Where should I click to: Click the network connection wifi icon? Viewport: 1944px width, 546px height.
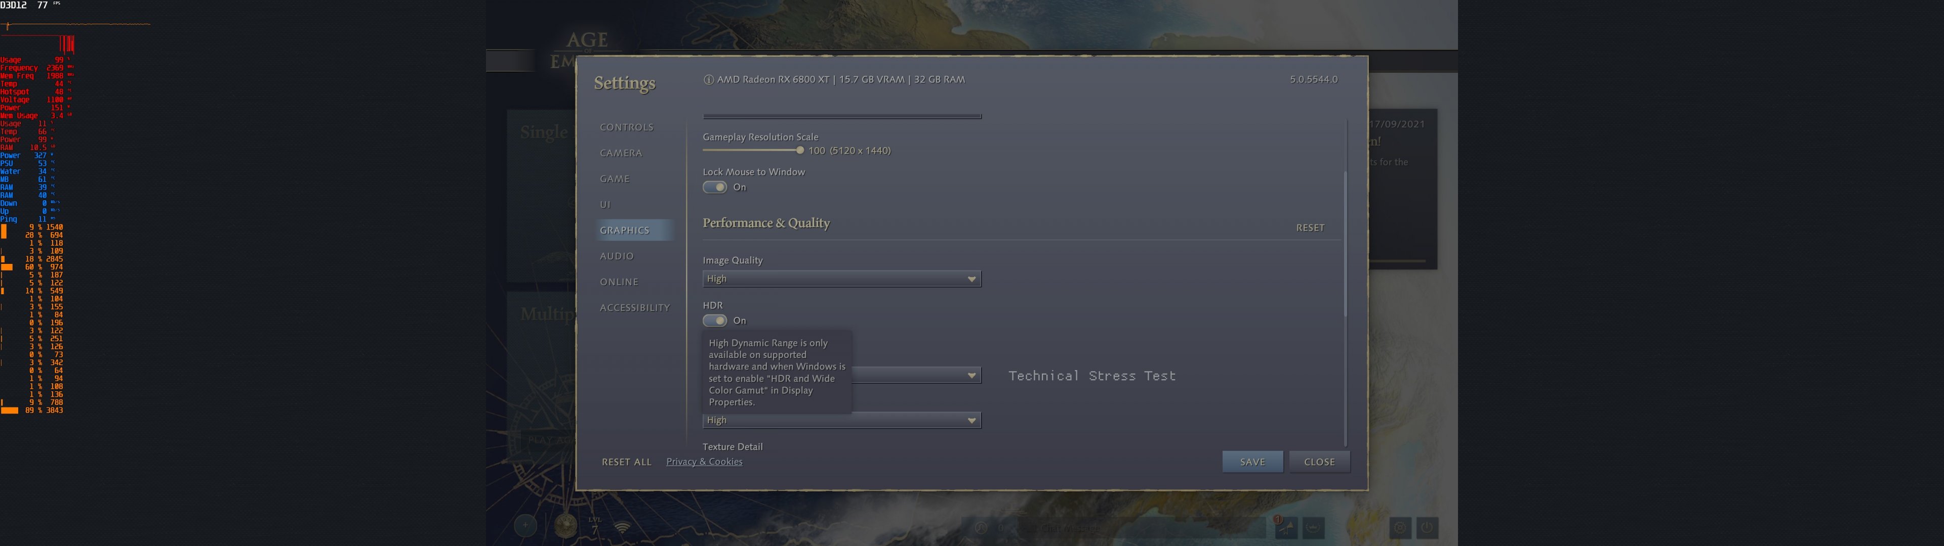pos(622,527)
